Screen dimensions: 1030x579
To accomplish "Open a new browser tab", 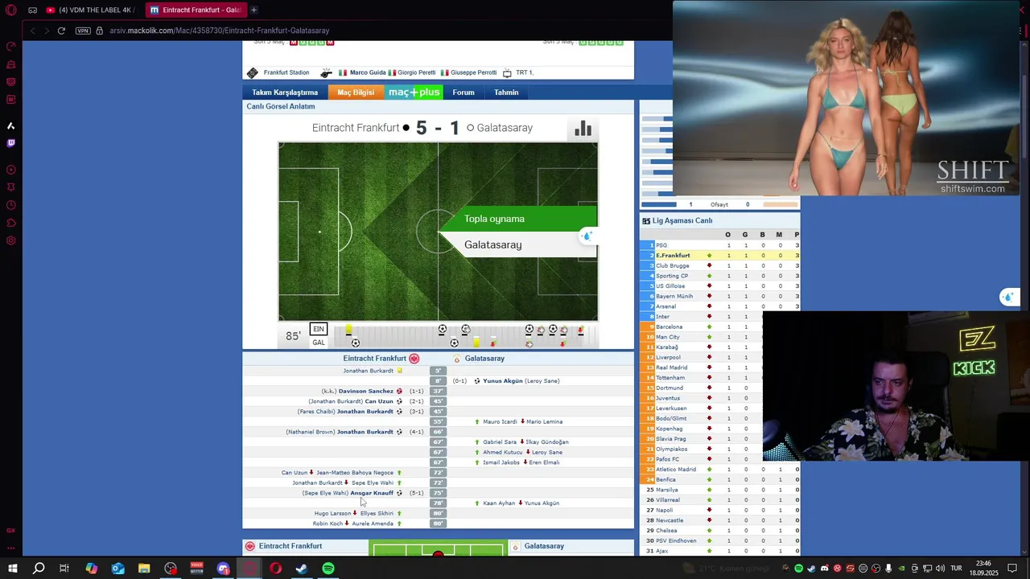I will click(253, 10).
